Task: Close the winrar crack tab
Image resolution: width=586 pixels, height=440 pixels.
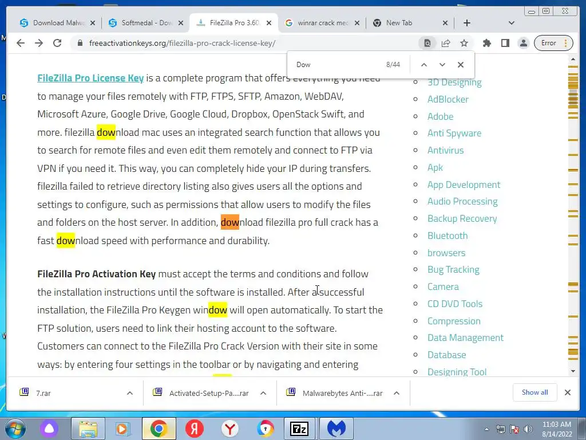Action: [357, 23]
